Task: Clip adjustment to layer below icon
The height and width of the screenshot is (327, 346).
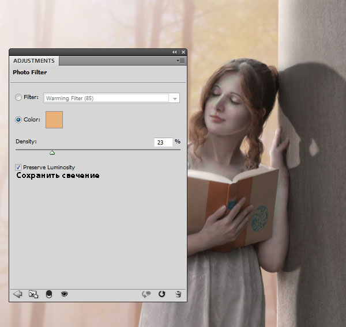Action: (x=49, y=294)
